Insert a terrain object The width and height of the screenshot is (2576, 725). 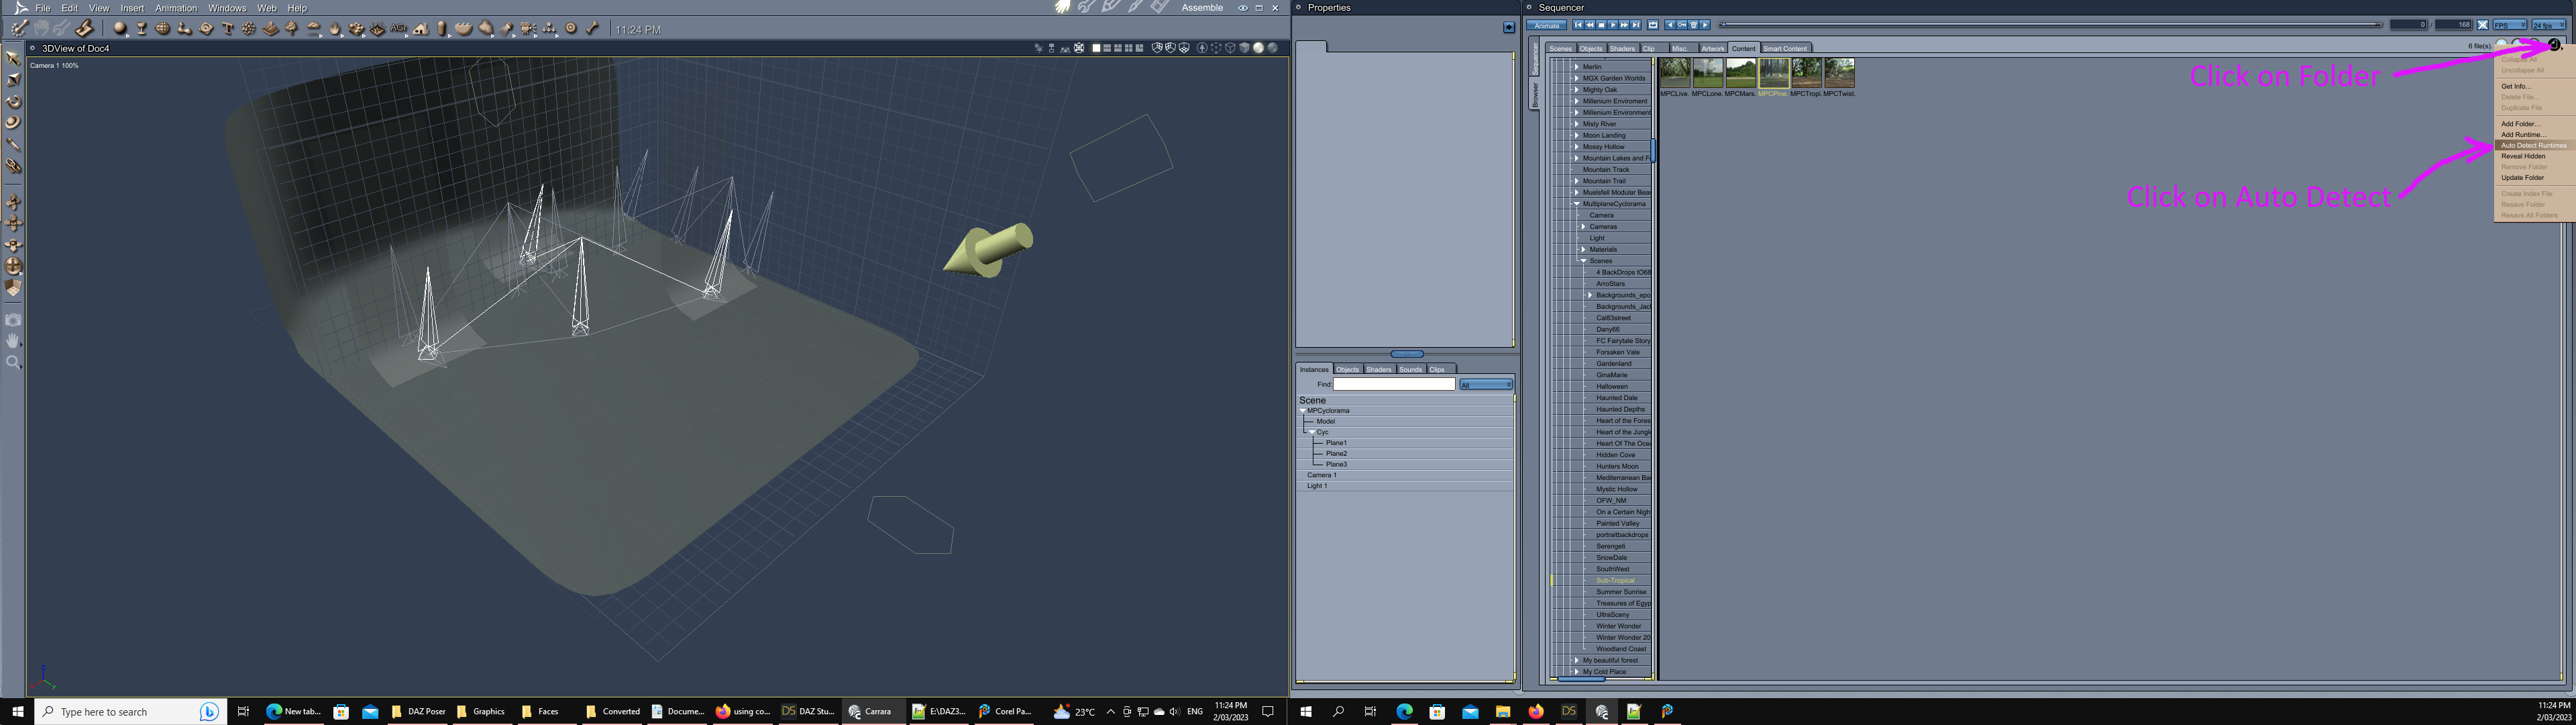click(x=270, y=28)
